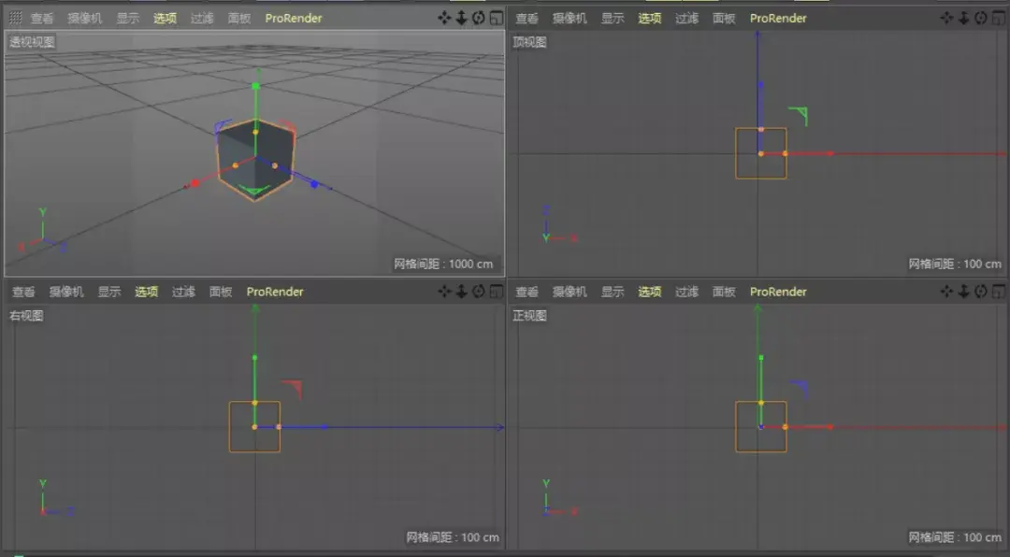
Task: Open the ProRender menu in the perspective view
Action: click(293, 18)
